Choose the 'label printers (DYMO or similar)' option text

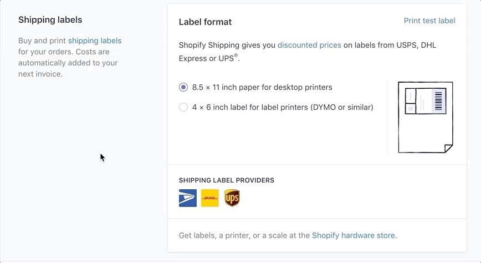(317, 107)
